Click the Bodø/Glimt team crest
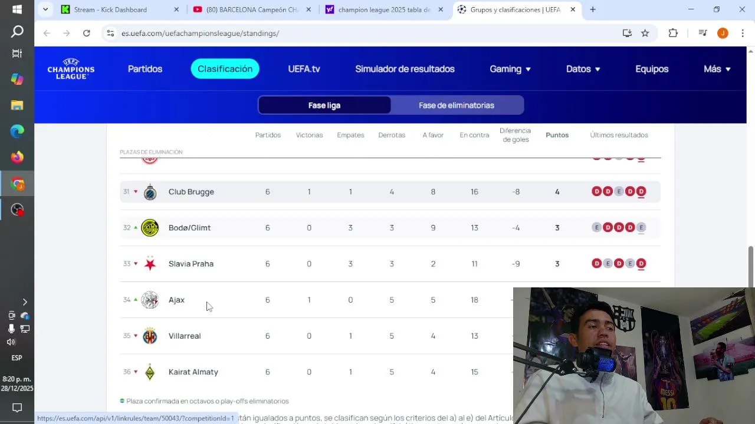The image size is (755, 424). pos(150,228)
